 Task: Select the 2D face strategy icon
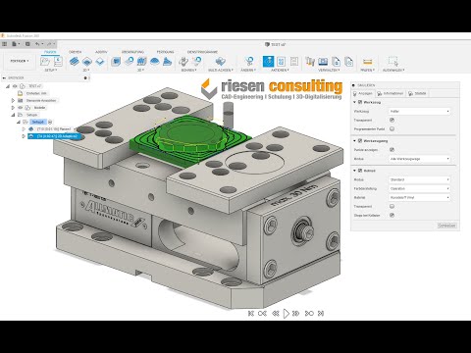click(100, 61)
